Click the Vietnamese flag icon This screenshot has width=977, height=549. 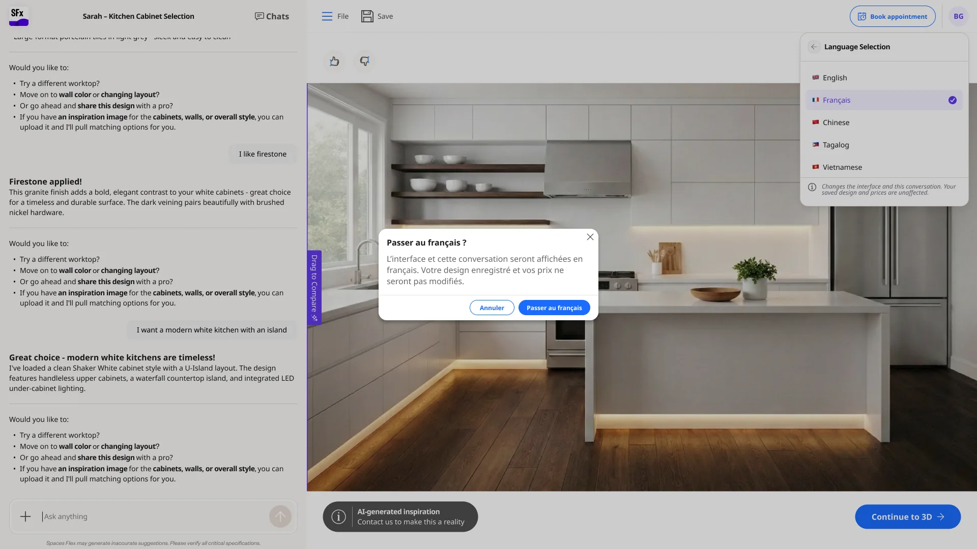[816, 167]
